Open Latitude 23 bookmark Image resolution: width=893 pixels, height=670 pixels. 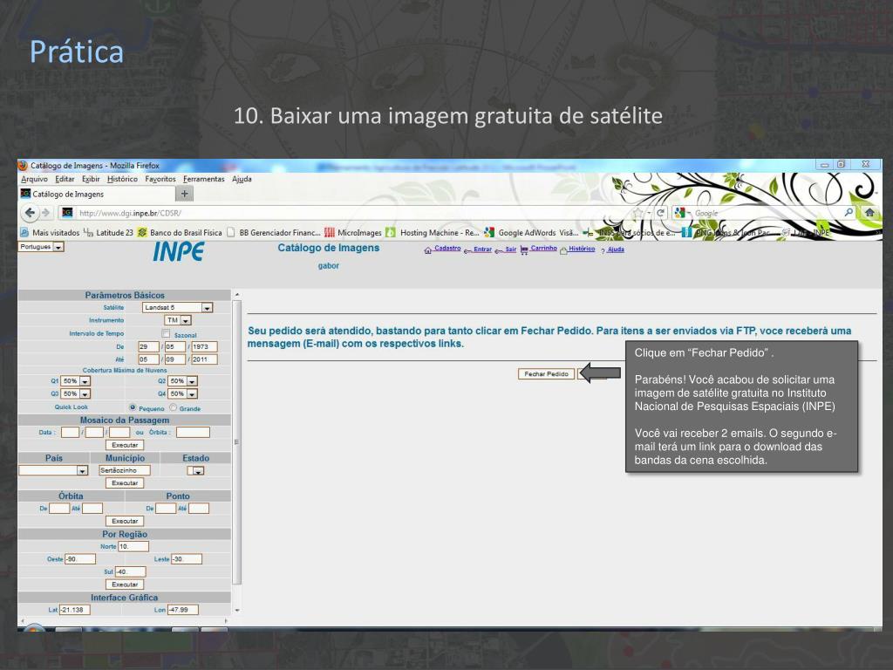pyautogui.click(x=108, y=232)
